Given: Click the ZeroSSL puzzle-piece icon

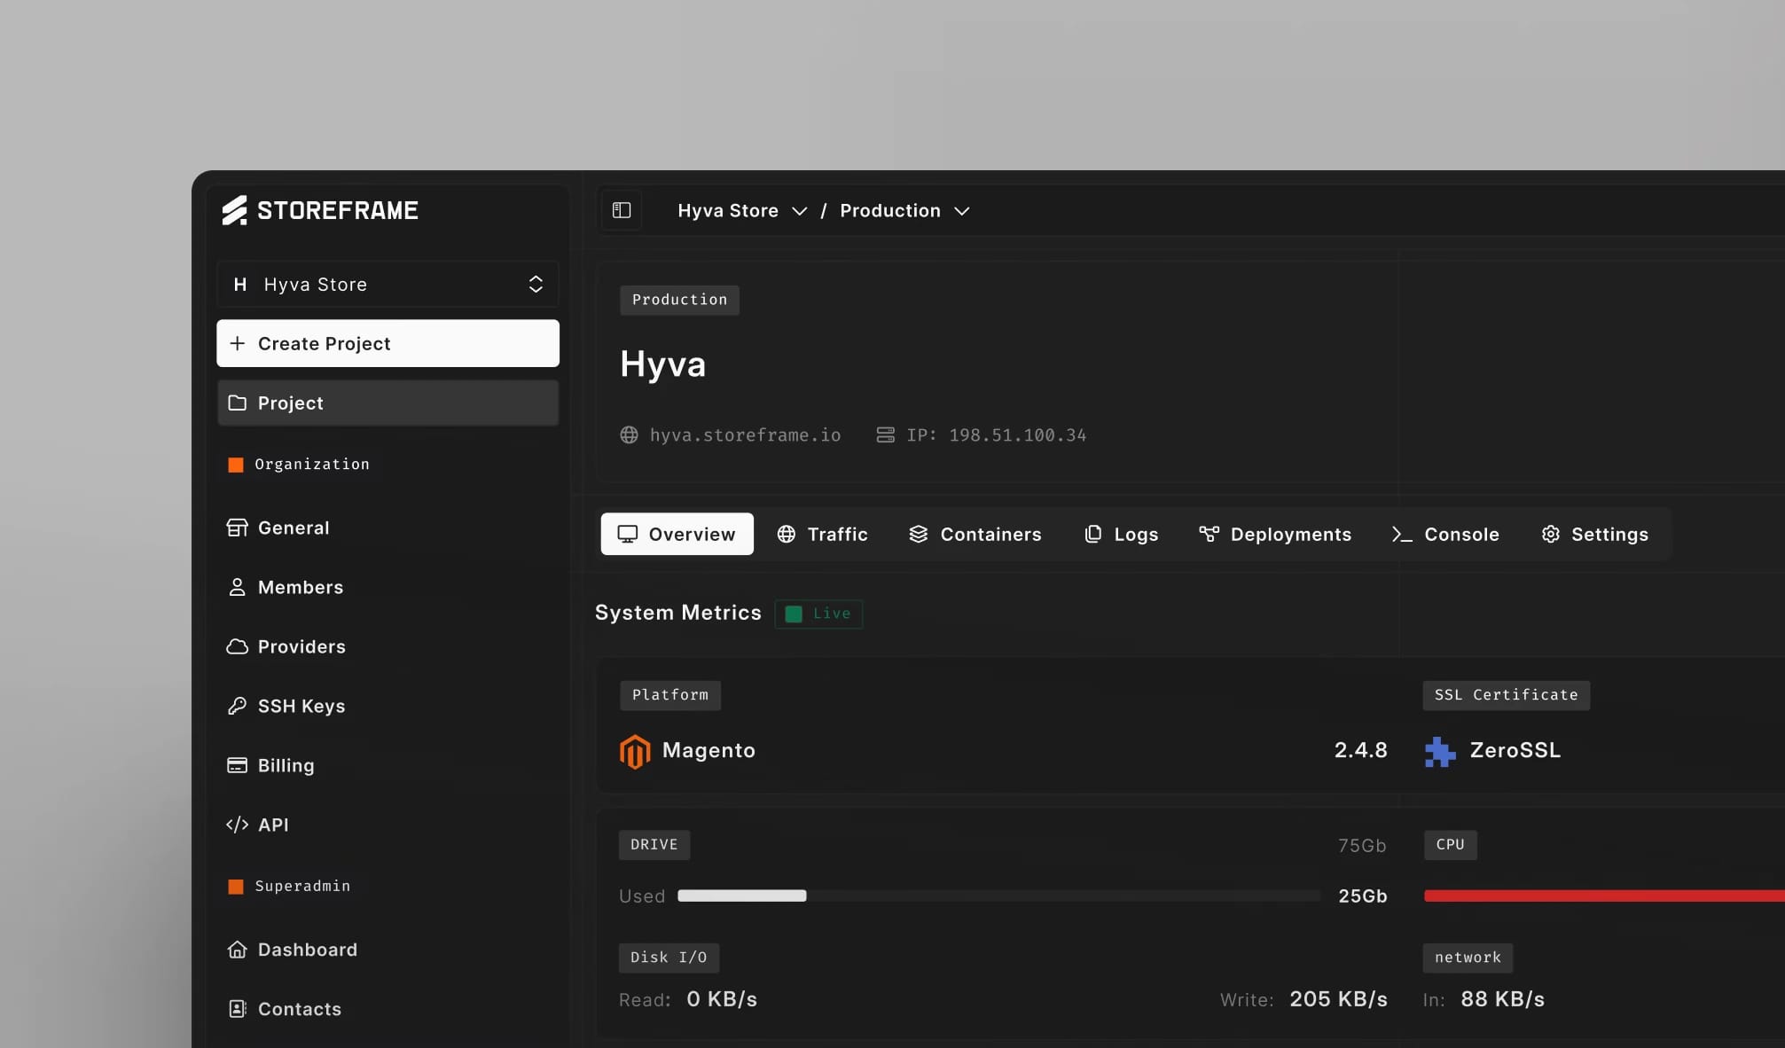Looking at the screenshot, I should click(x=1440, y=751).
